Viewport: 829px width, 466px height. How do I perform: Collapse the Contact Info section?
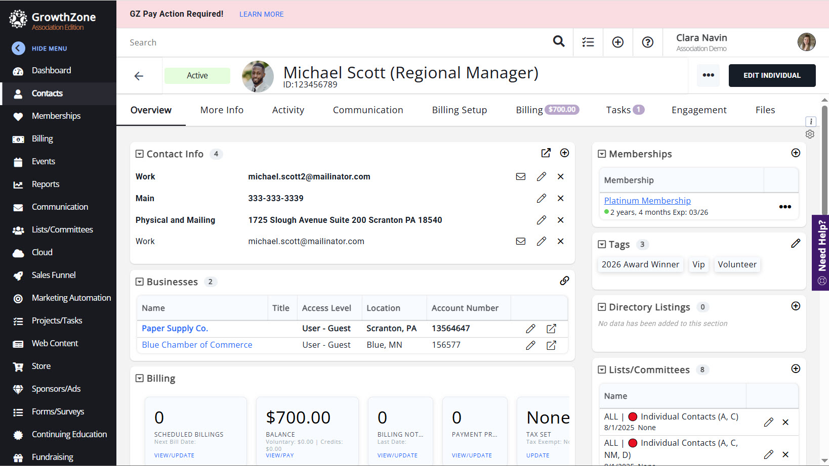tap(140, 154)
